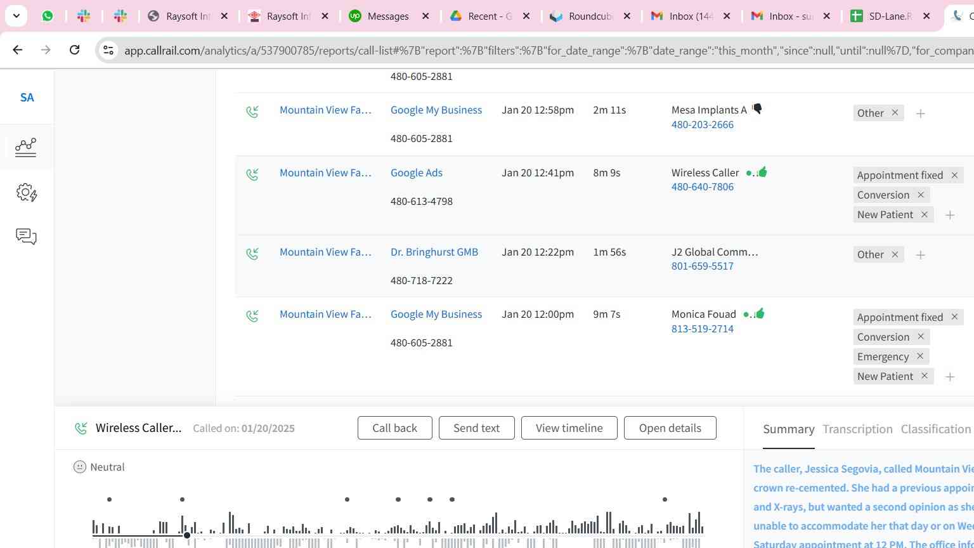The height and width of the screenshot is (548, 974).
Task: Click inbound call icon for Jan 20 12:58pm row
Action: click(x=252, y=112)
